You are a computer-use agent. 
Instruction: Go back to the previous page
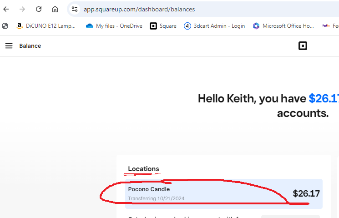[x=6, y=9]
